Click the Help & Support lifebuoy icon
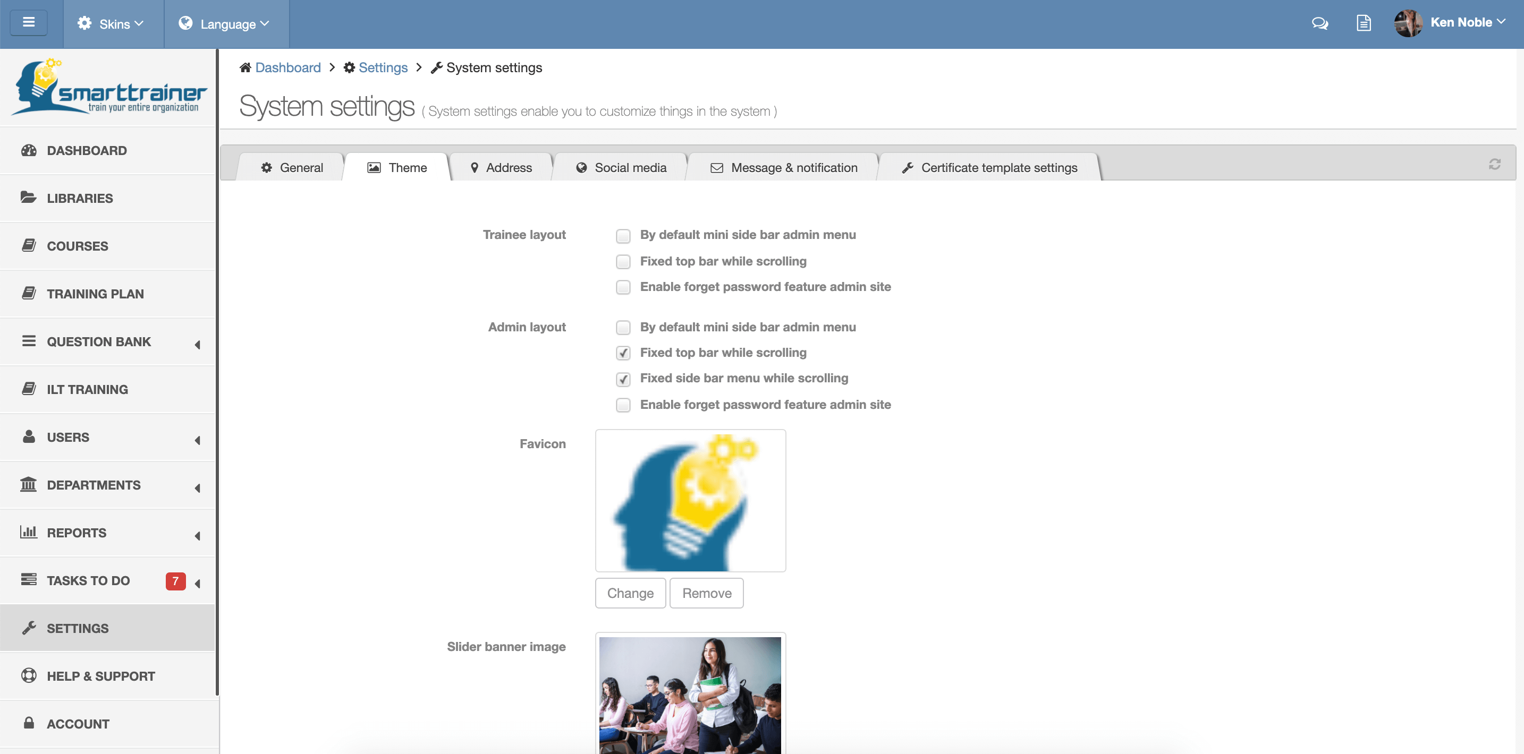This screenshot has height=754, width=1524. click(28, 675)
